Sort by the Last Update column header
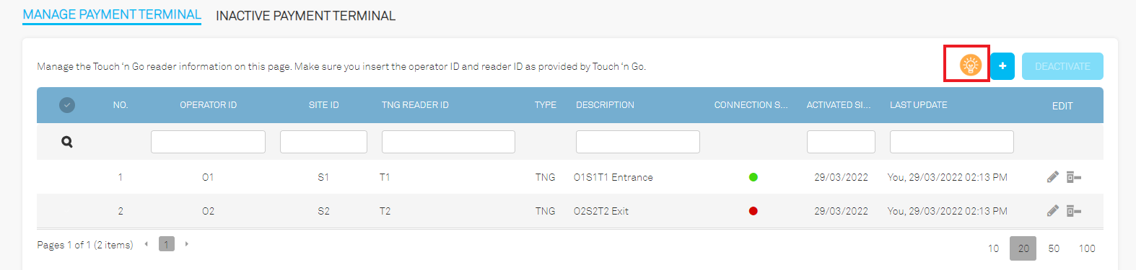 click(918, 105)
